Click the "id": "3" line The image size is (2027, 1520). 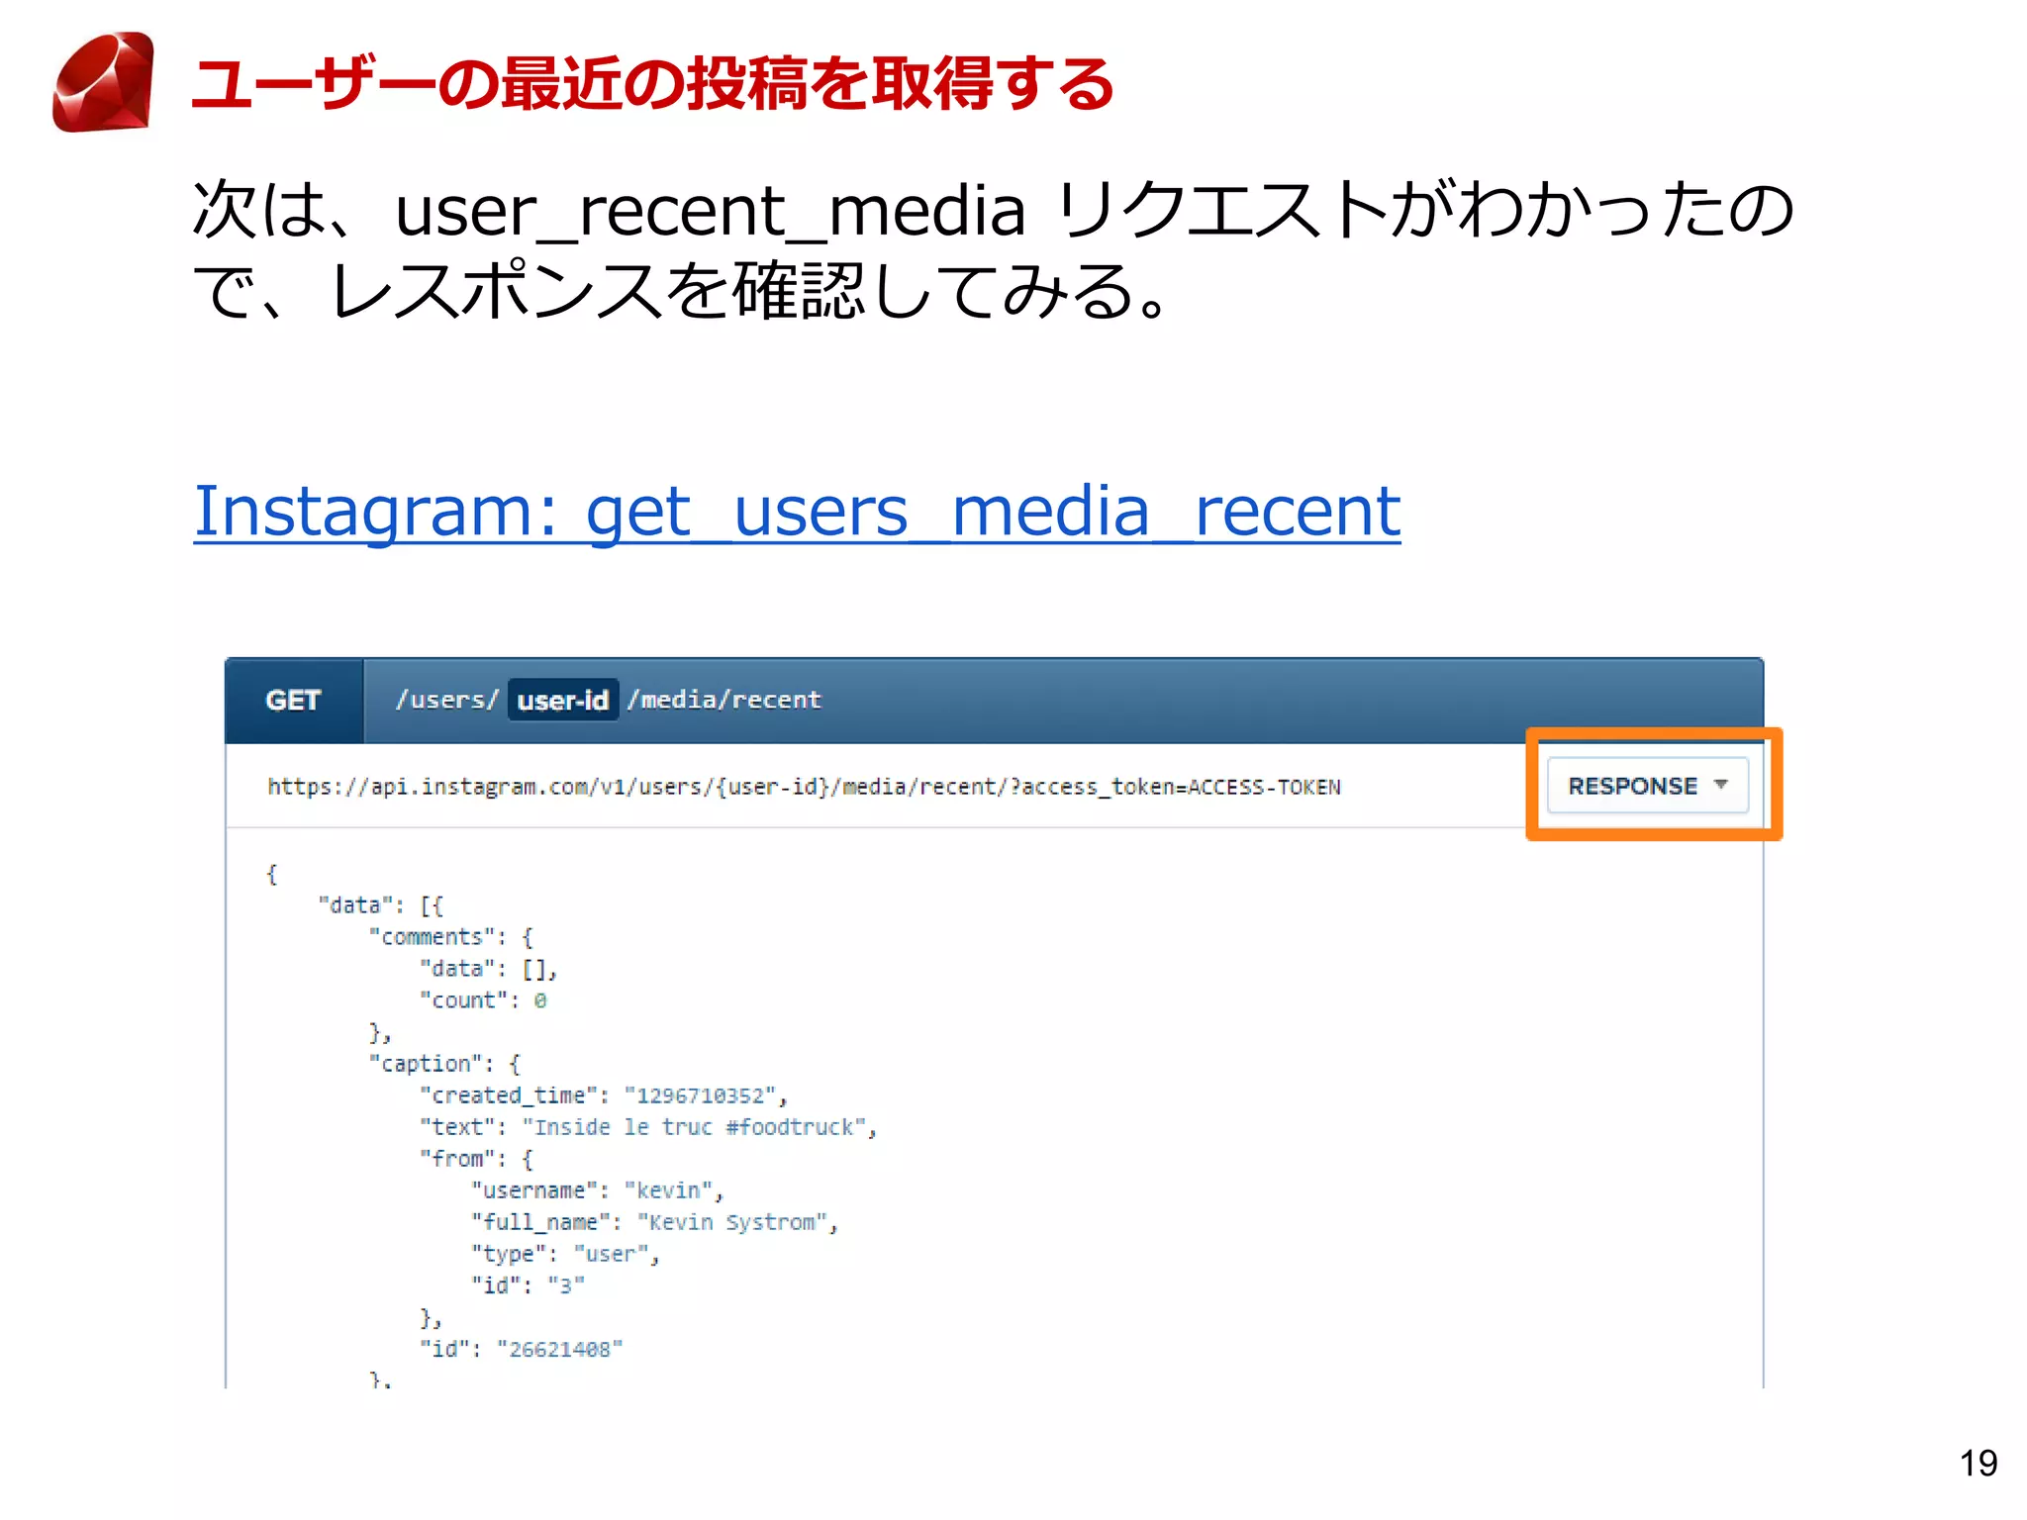pyautogui.click(x=529, y=1285)
